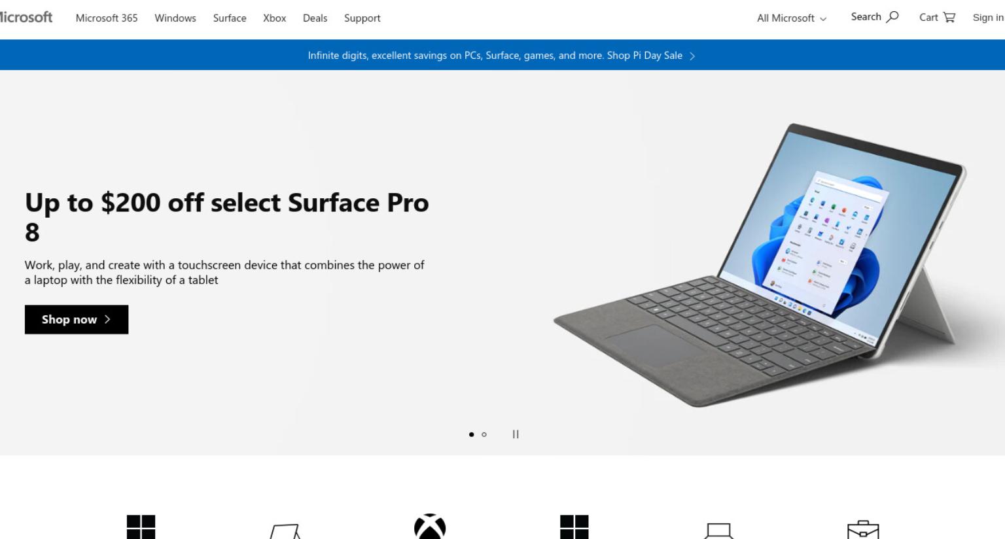Click the Shop now button
The image size is (1005, 539).
click(x=77, y=319)
